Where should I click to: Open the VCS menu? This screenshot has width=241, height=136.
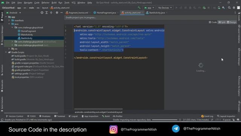73,3
